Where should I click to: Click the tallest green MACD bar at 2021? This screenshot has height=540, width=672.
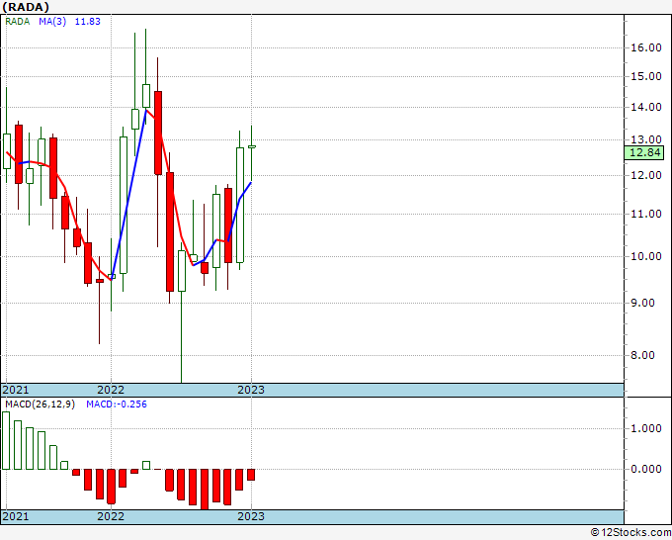(x=6, y=440)
